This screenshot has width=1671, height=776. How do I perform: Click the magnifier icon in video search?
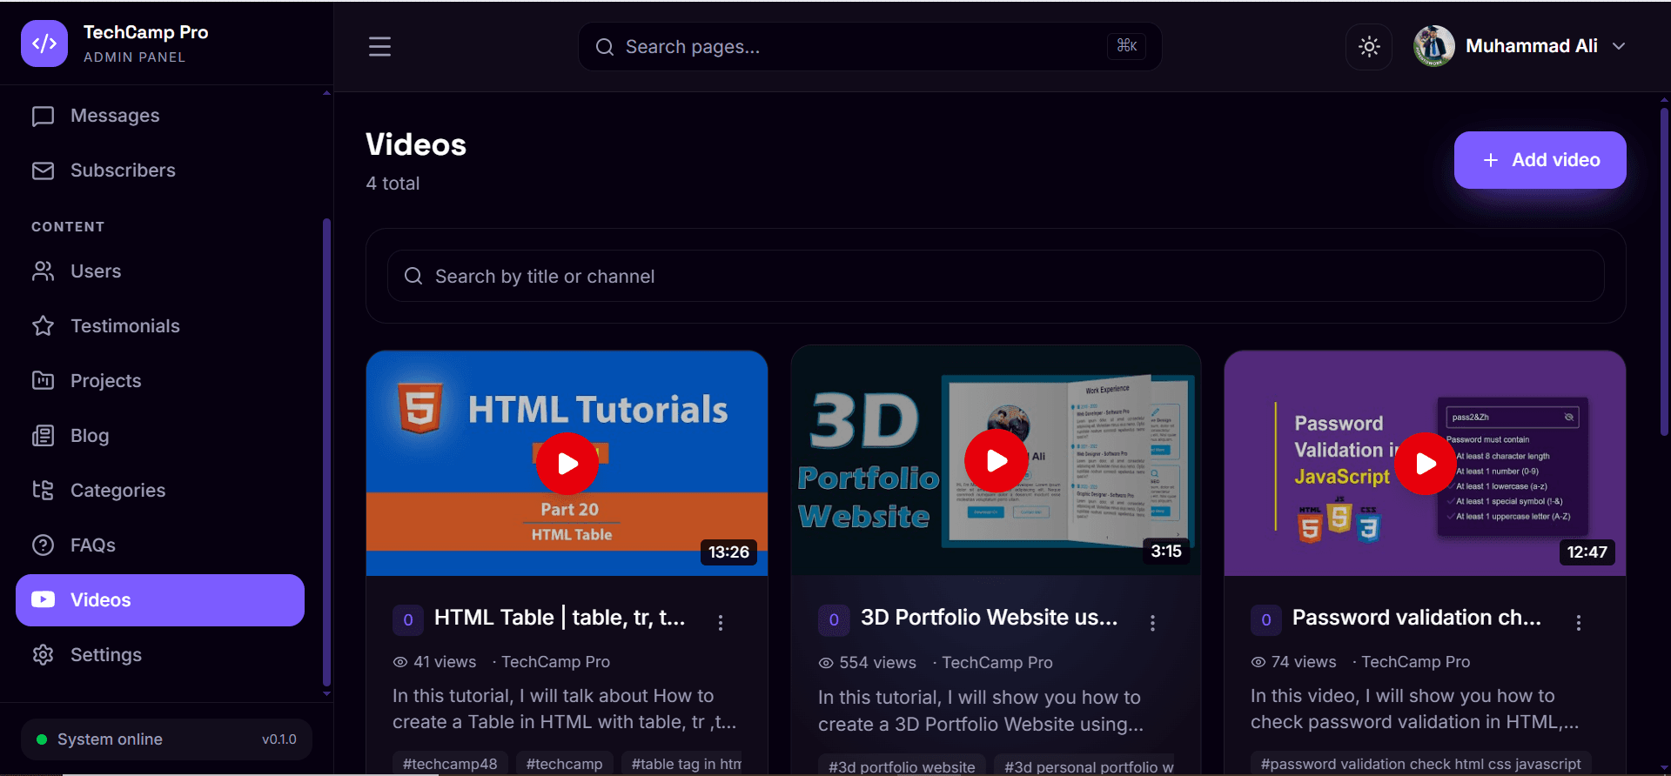pyautogui.click(x=413, y=276)
